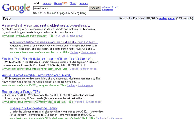Screen dimensions: 194x119
Task: Expand the 'more »' options link
Action: pos(83,4)
